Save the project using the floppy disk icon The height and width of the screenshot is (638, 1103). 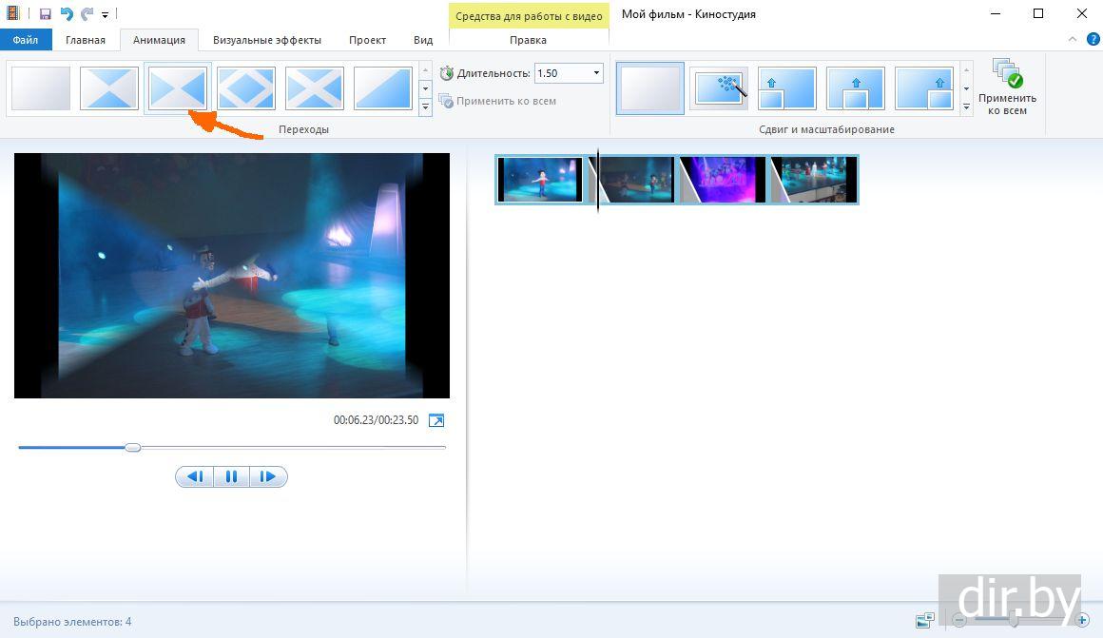point(45,14)
